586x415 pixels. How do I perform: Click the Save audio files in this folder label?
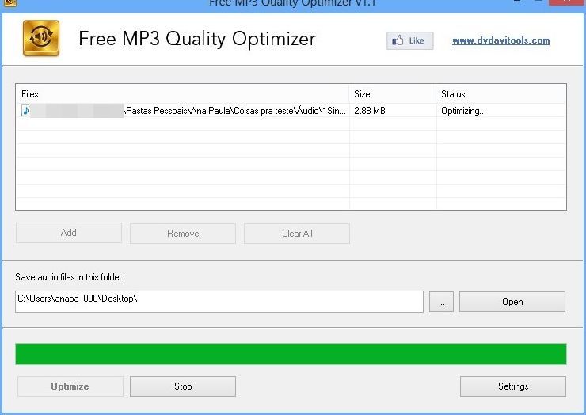point(69,277)
